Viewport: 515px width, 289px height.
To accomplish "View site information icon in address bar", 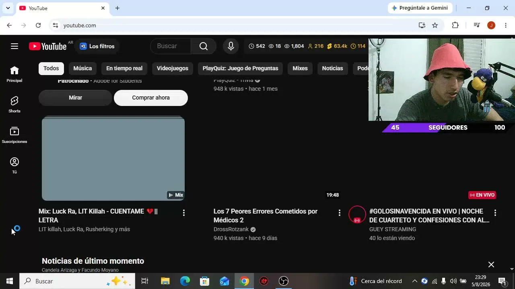I will 56,25.
